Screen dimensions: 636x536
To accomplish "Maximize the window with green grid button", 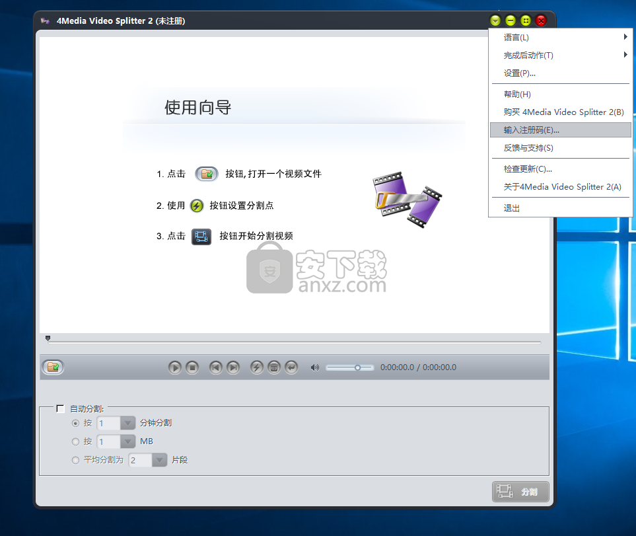I will coord(526,20).
